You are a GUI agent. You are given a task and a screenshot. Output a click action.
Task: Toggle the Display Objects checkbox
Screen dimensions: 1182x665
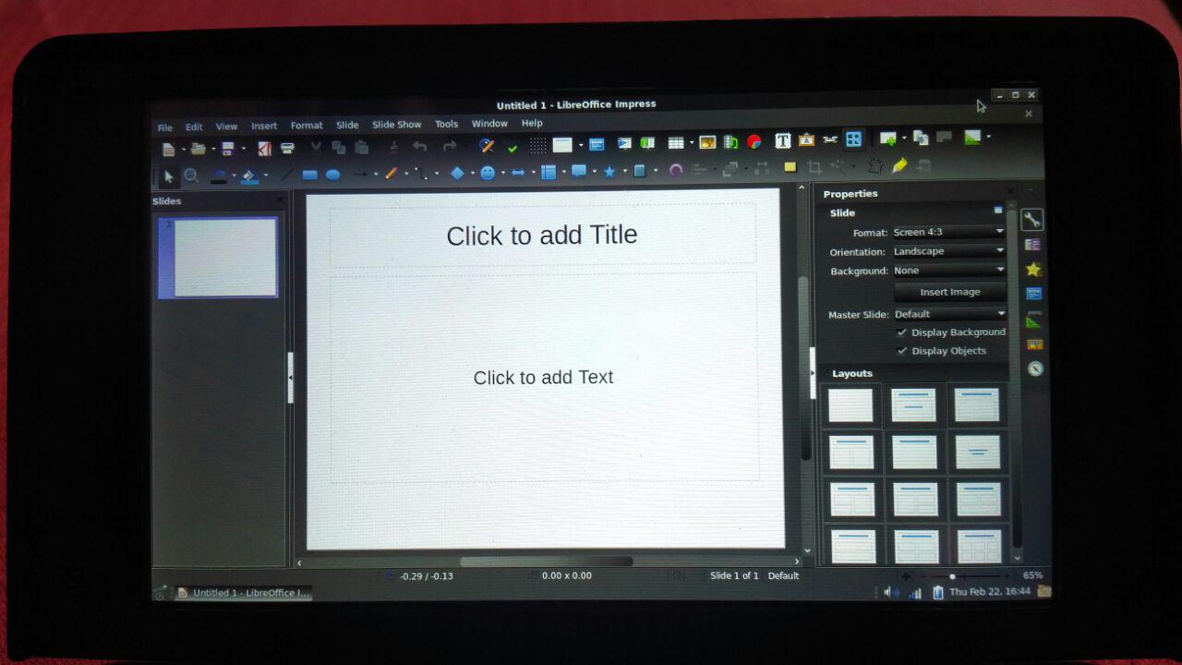coord(902,351)
